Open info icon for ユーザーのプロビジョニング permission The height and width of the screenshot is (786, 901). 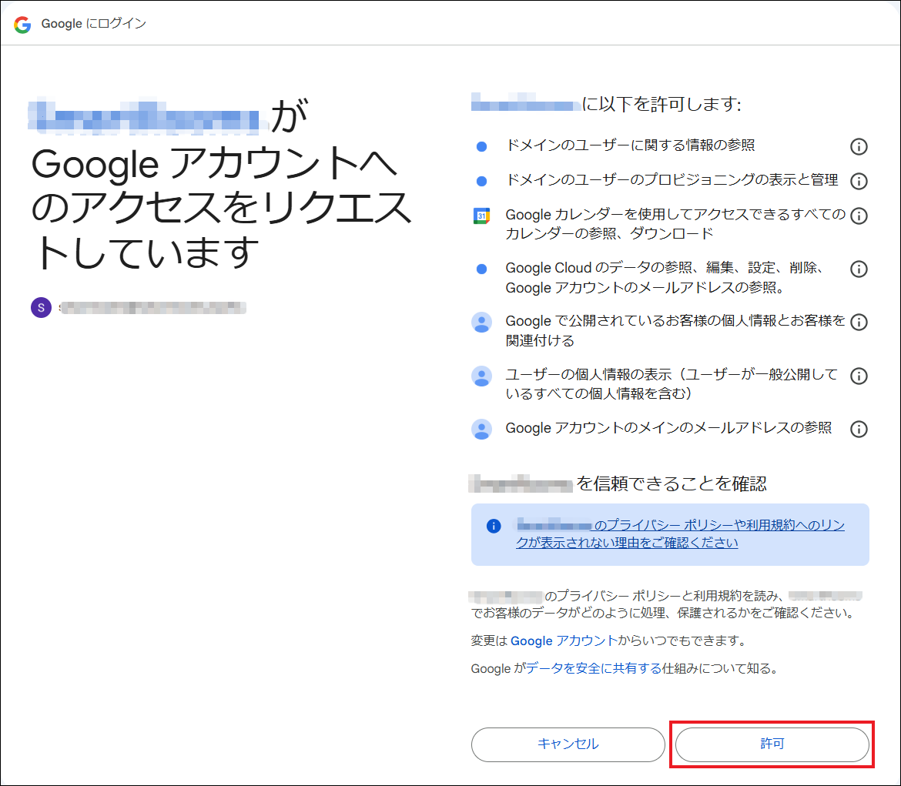(859, 181)
